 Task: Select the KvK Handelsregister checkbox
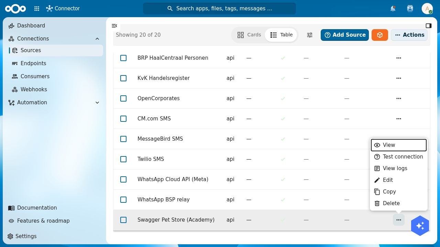[x=123, y=78]
